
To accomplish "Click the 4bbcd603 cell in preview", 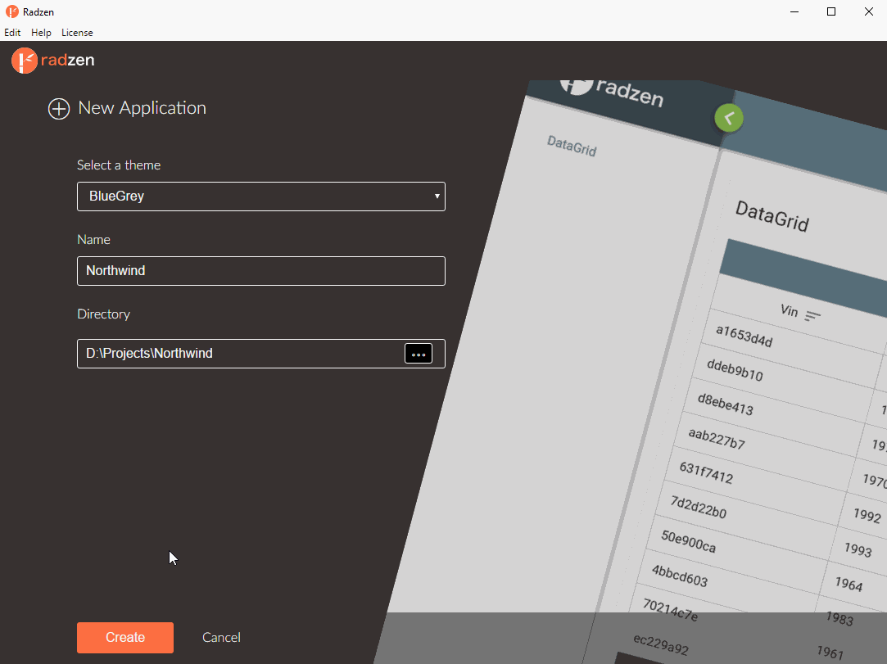I will 680,576.
